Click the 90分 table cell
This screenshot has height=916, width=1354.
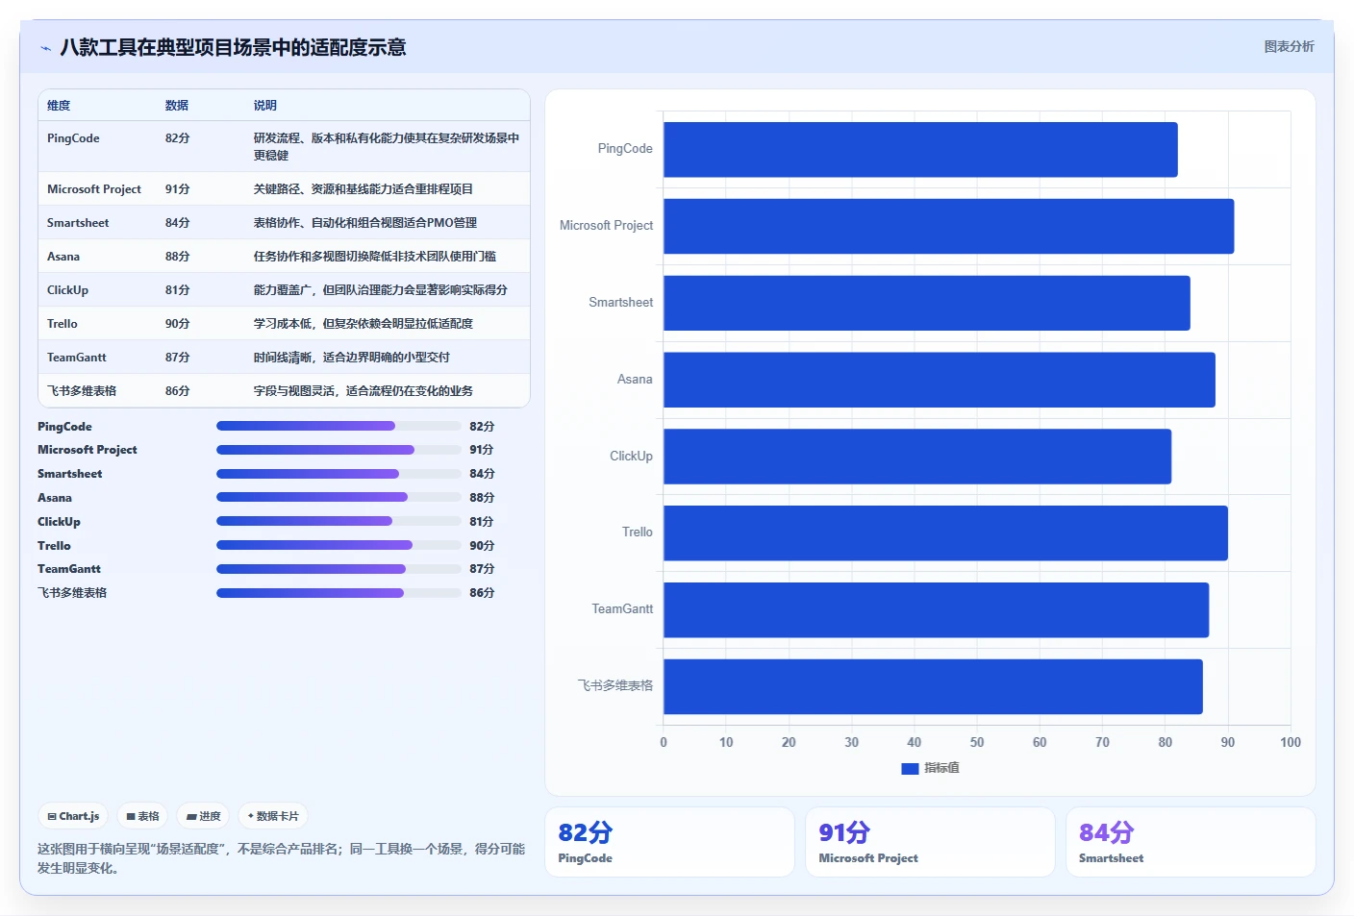[x=178, y=324]
